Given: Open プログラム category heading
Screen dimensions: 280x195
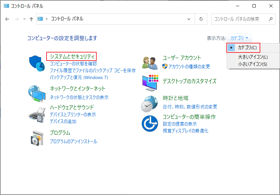Looking at the screenshot, I should point(60,133).
